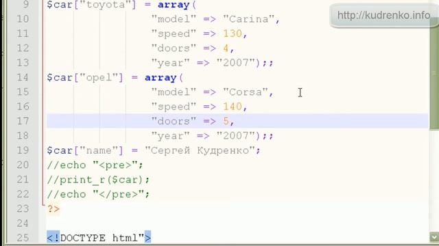439x246 pixels.
Task: Click line number 9 in gutter
Action: click(x=25, y=5)
